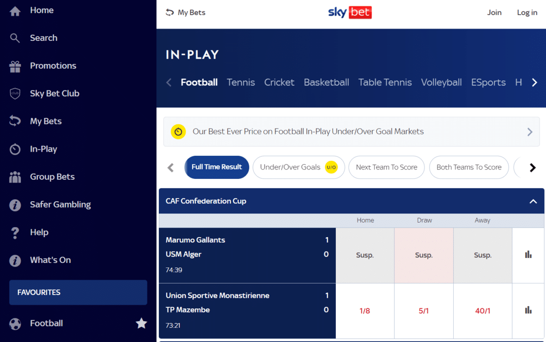
Task: Switch to the Tennis sport tab
Action: tap(241, 82)
